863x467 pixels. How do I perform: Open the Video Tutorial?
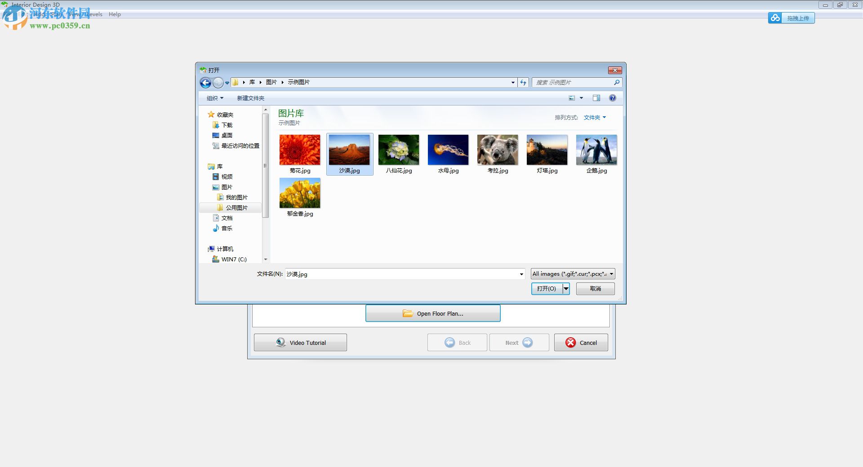pos(300,343)
